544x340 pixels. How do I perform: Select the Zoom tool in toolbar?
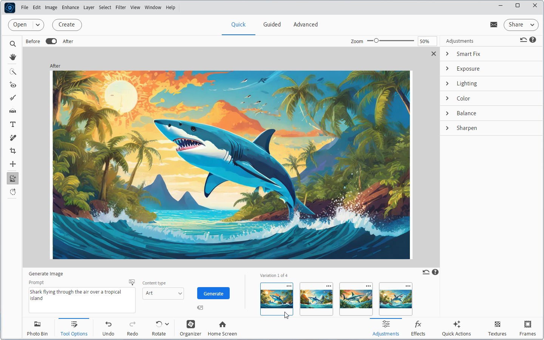[13, 44]
